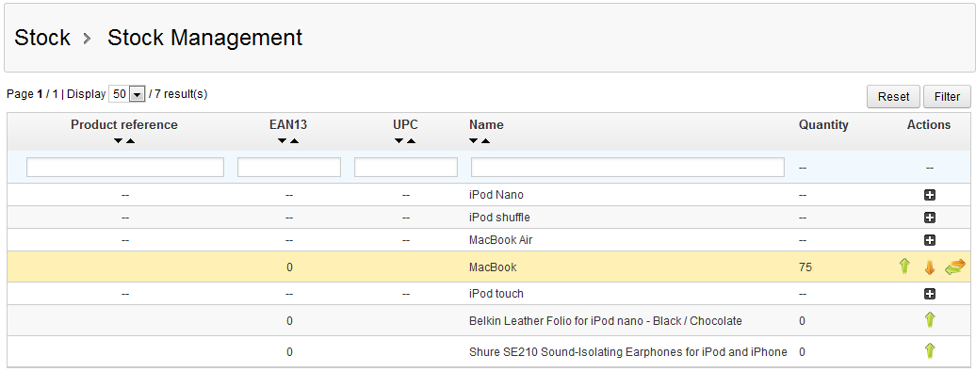Viewport: 976px width, 372px height.
Task: Sort Name column descending
Action: pos(474,141)
